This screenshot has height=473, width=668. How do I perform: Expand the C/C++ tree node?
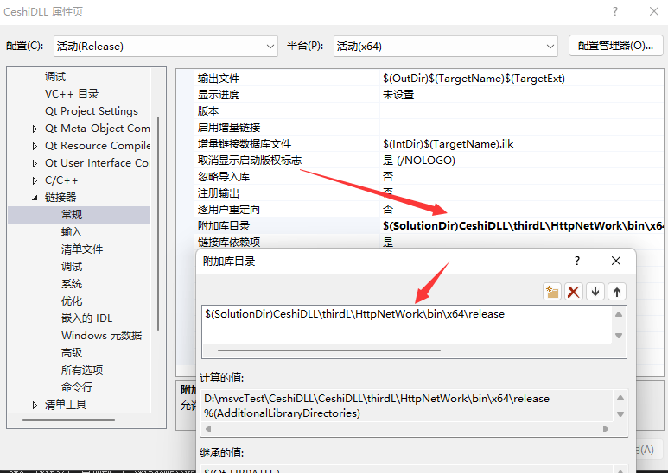(x=35, y=180)
